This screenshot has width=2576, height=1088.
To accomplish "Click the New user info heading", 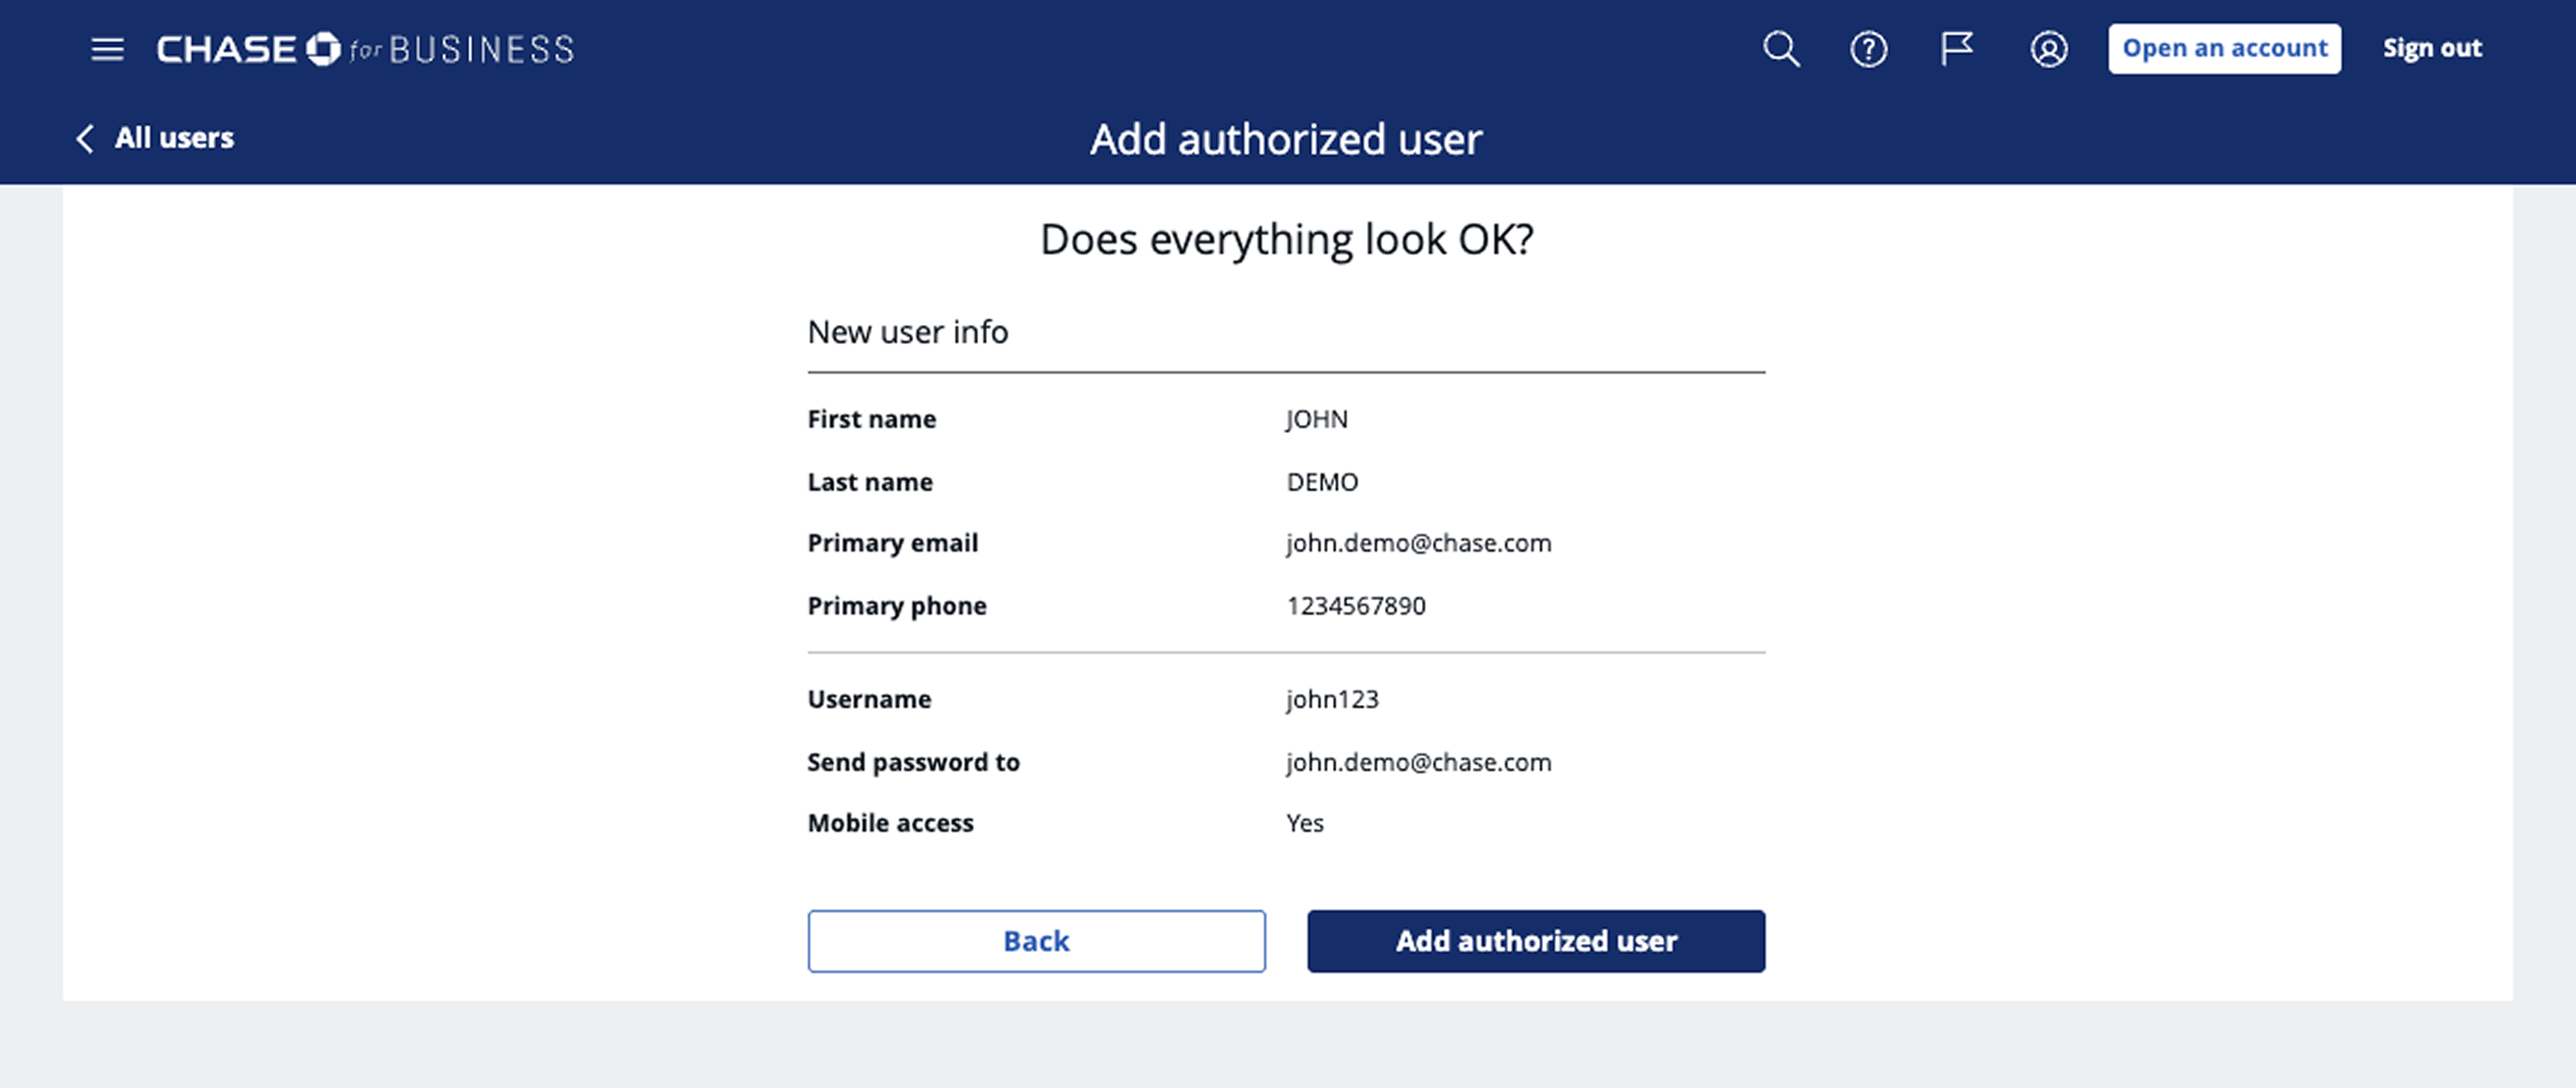I will [x=907, y=332].
